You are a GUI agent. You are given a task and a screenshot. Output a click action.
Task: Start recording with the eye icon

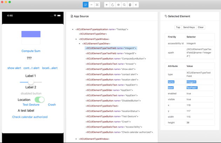(118, 5)
